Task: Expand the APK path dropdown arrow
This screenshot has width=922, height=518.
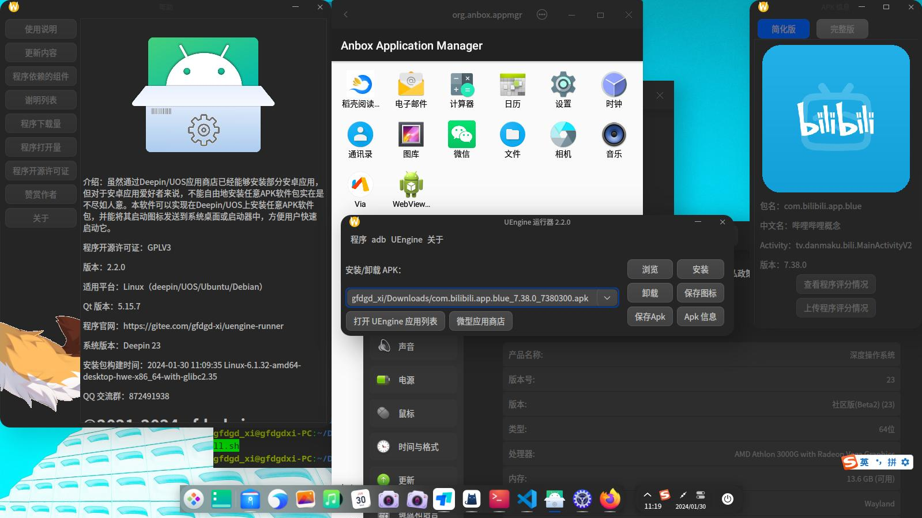Action: (607, 298)
